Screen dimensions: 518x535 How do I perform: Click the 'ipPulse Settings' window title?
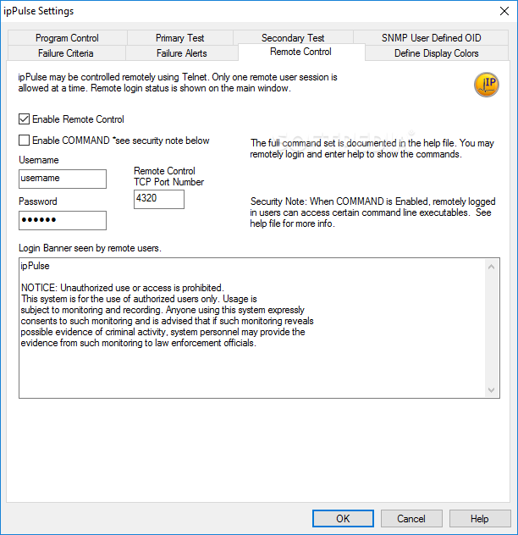pyautogui.click(x=39, y=11)
